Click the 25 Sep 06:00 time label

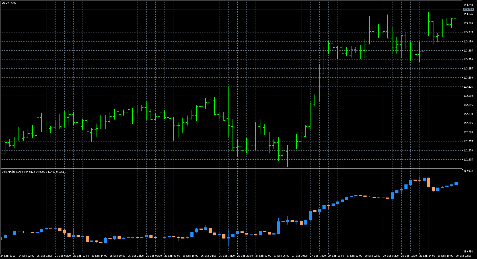tap(63, 256)
